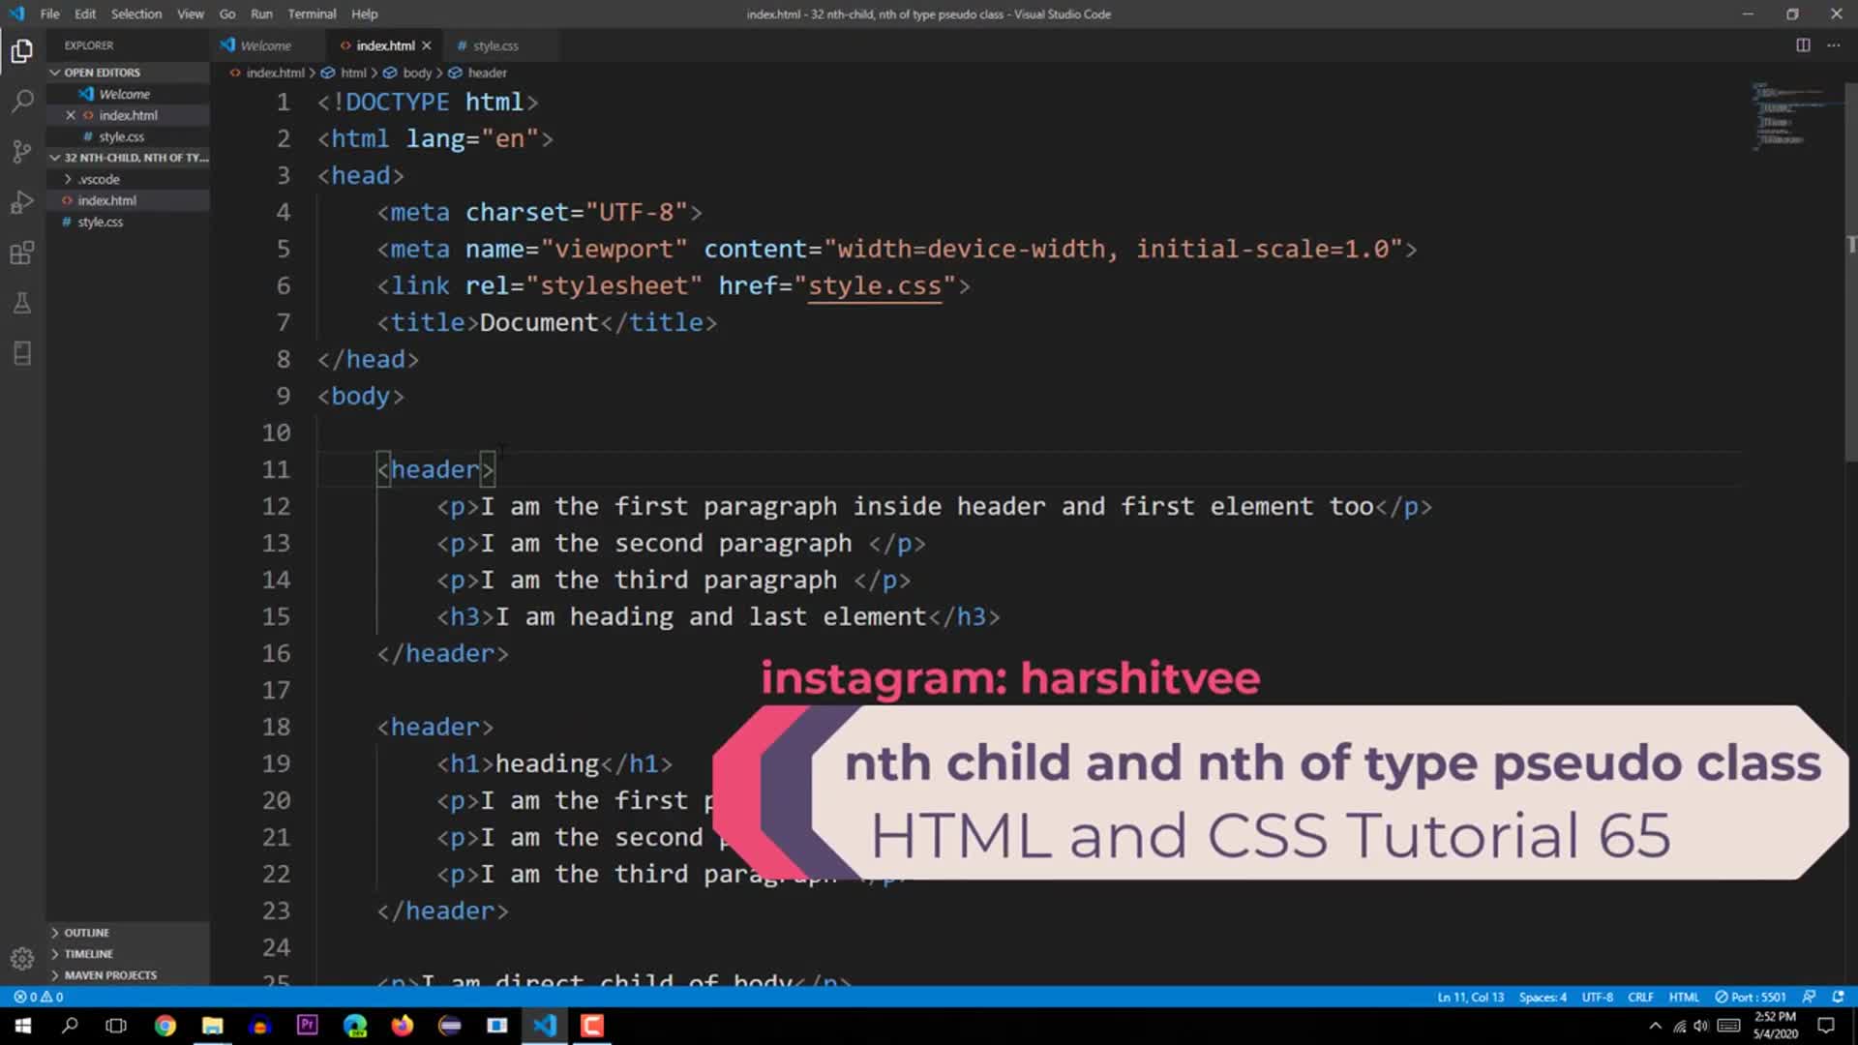The width and height of the screenshot is (1858, 1045).
Task: Open the Search view in activity bar
Action: coord(21,101)
